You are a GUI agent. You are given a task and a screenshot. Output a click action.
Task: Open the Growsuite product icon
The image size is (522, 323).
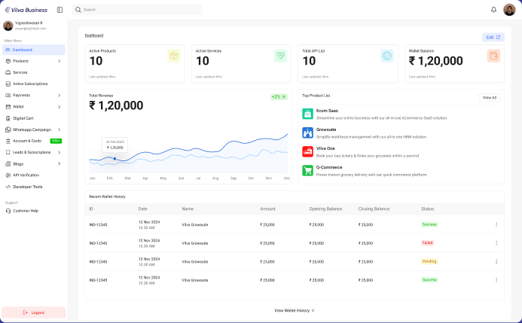307,133
